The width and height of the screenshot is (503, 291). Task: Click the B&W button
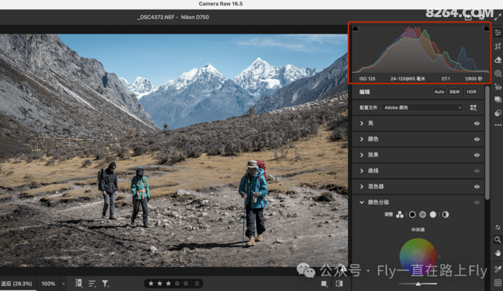(454, 92)
